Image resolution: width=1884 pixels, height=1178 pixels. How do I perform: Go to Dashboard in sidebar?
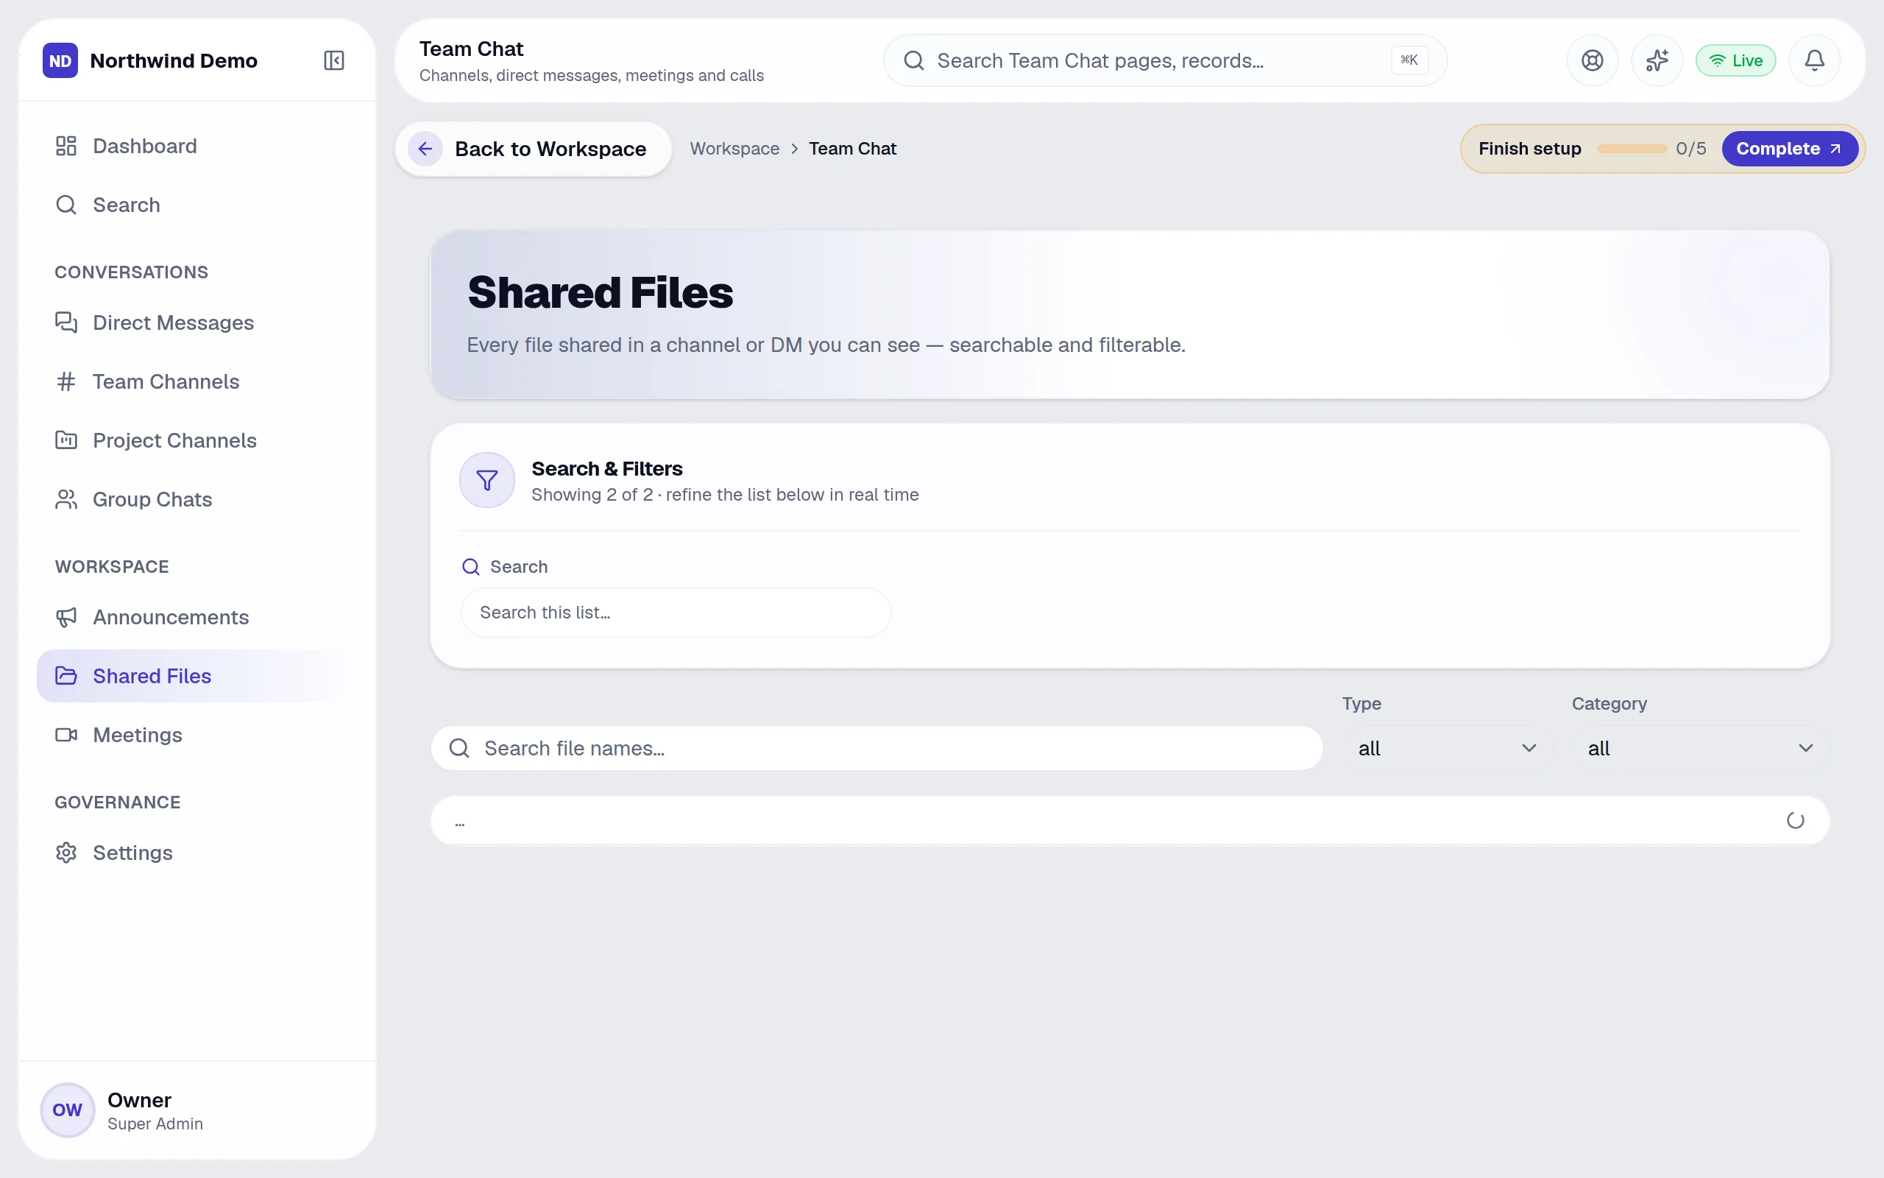click(197, 146)
